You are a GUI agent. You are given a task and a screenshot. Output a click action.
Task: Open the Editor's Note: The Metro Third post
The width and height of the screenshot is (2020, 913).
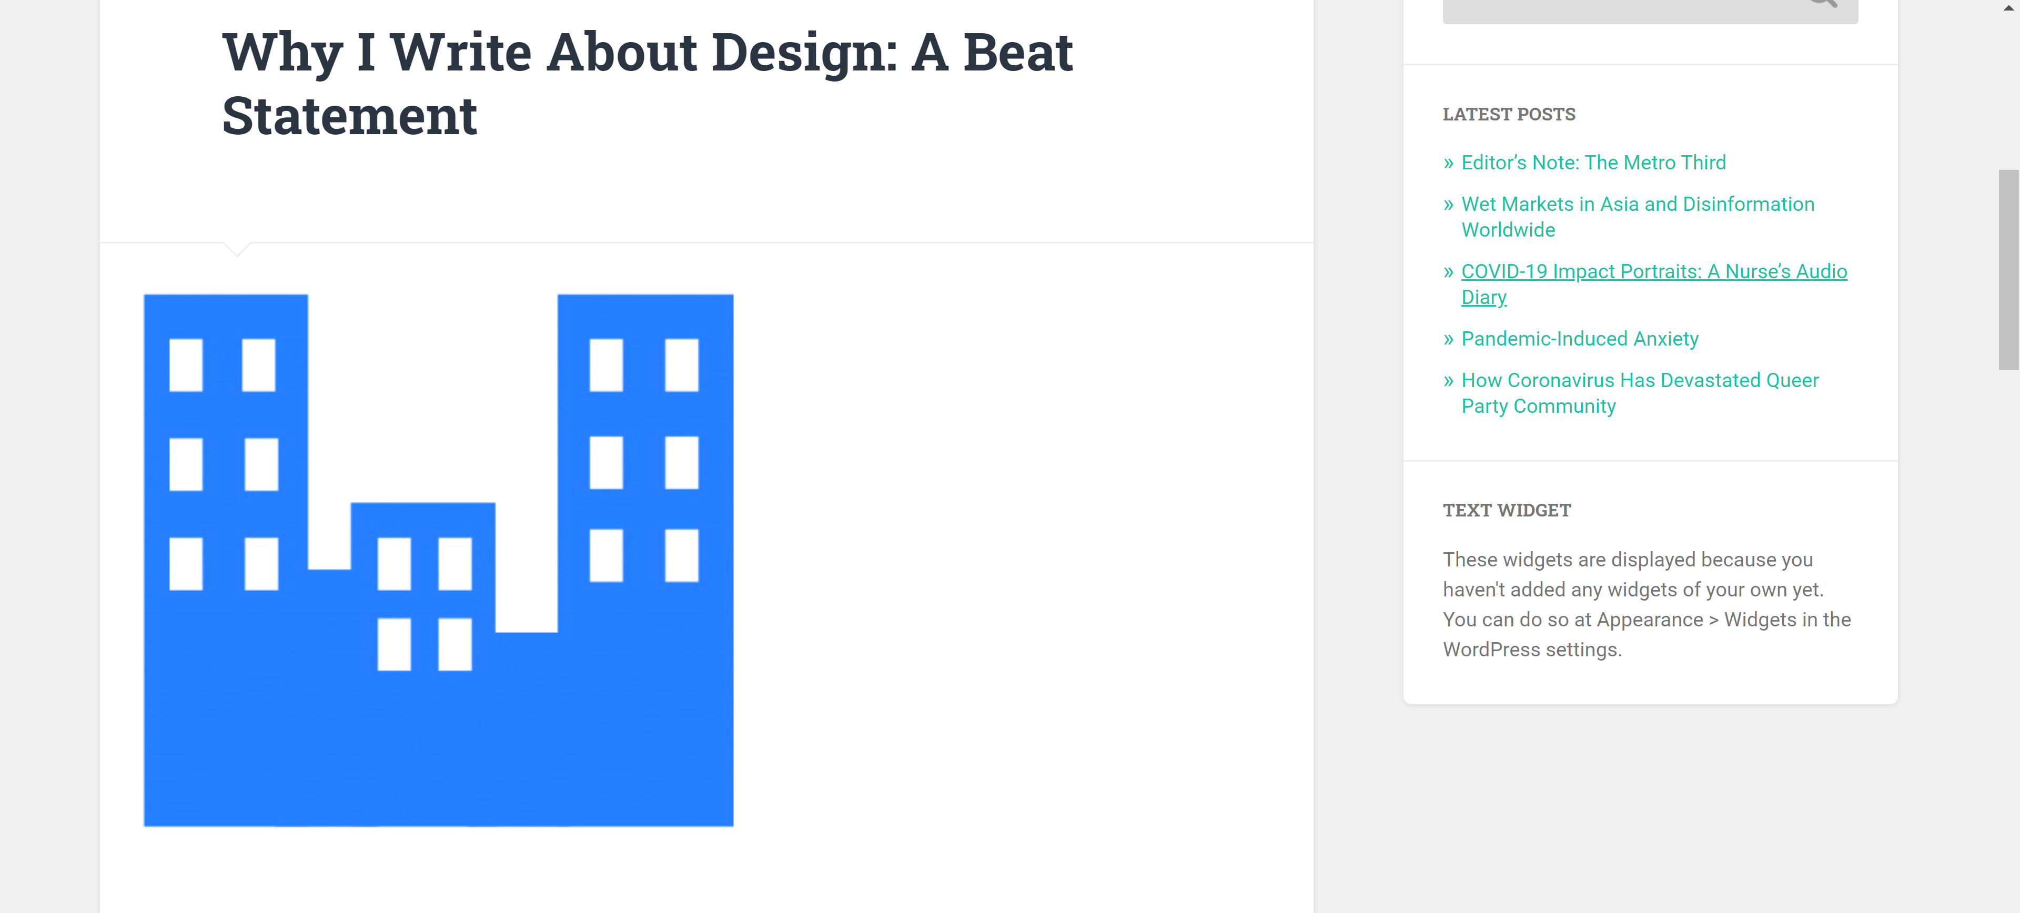coord(1593,163)
